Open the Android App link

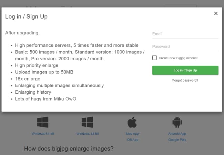coord(177,134)
